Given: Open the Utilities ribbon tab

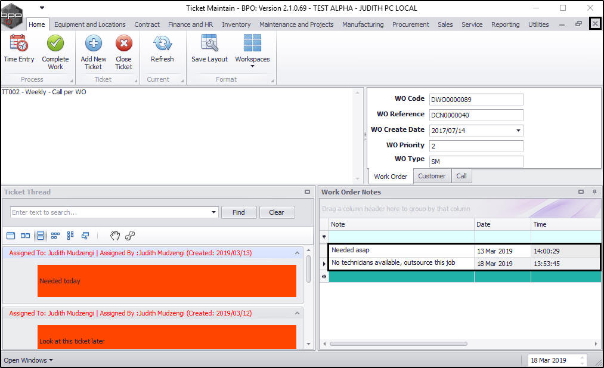Looking at the screenshot, I should click(x=538, y=24).
